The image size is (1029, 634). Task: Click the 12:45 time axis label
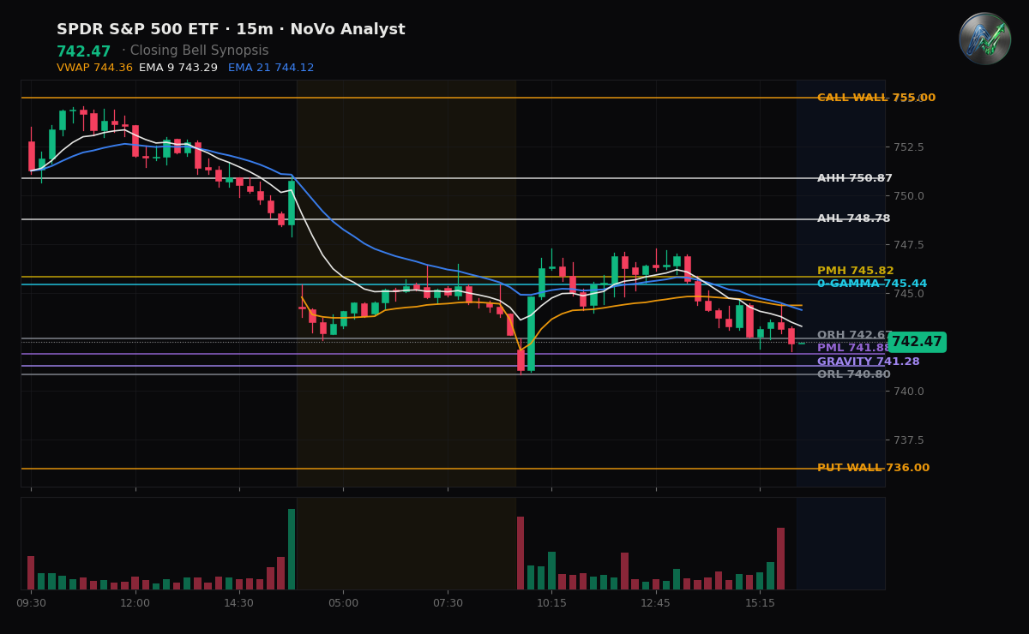(656, 603)
